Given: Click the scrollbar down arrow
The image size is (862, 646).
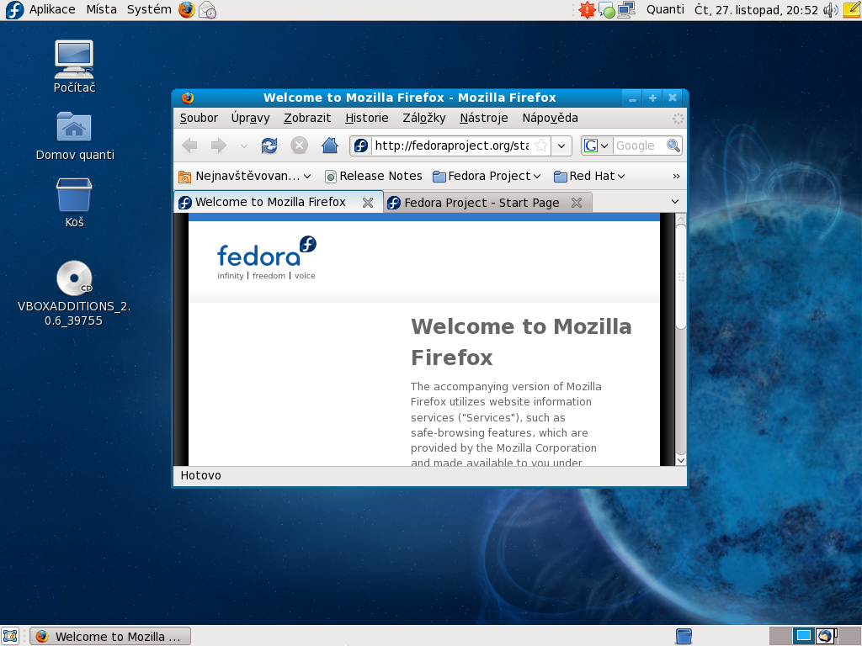Looking at the screenshot, I should coord(680,460).
